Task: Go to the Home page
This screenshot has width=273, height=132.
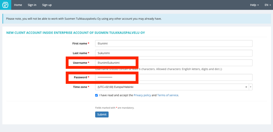Action: pos(18,5)
